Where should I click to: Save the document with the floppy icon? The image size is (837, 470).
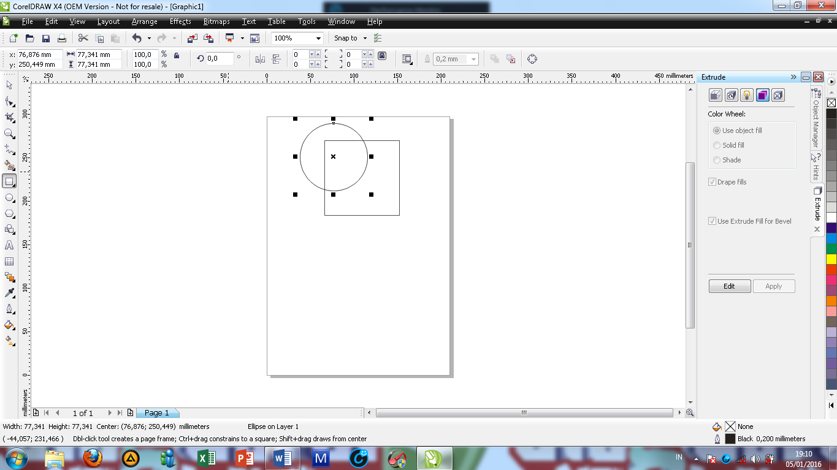[x=45, y=38]
